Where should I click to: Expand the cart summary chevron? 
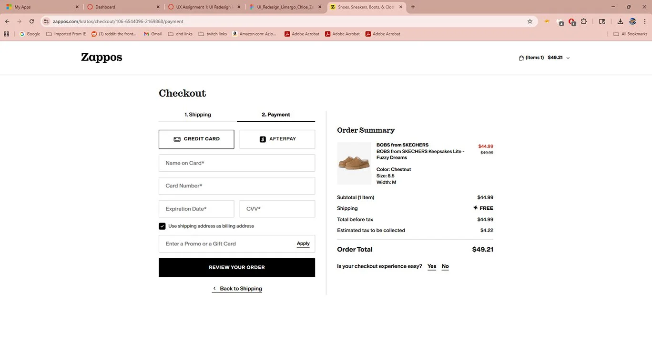pos(568,58)
